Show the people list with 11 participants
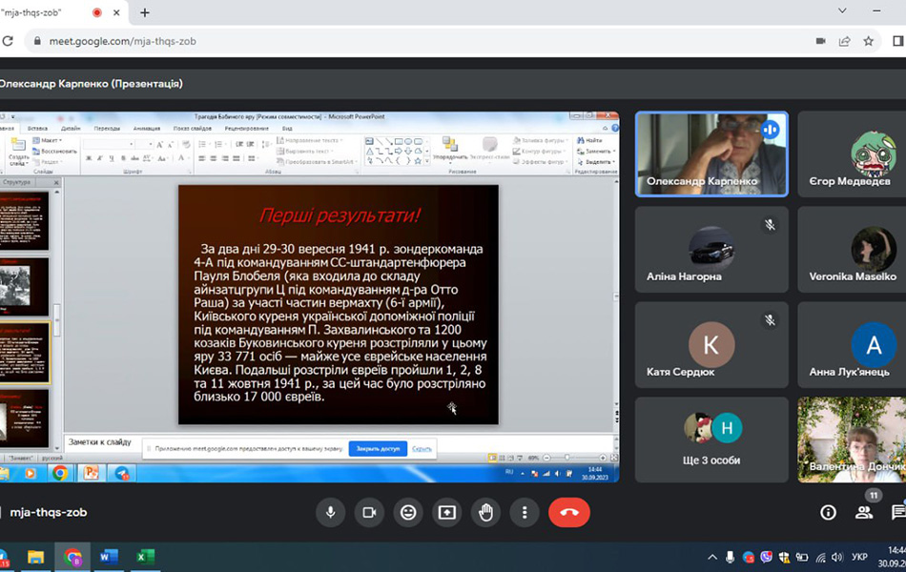This screenshot has width=906, height=572. pos(864,512)
